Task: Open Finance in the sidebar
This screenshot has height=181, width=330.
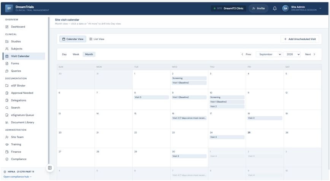Action: (24, 152)
